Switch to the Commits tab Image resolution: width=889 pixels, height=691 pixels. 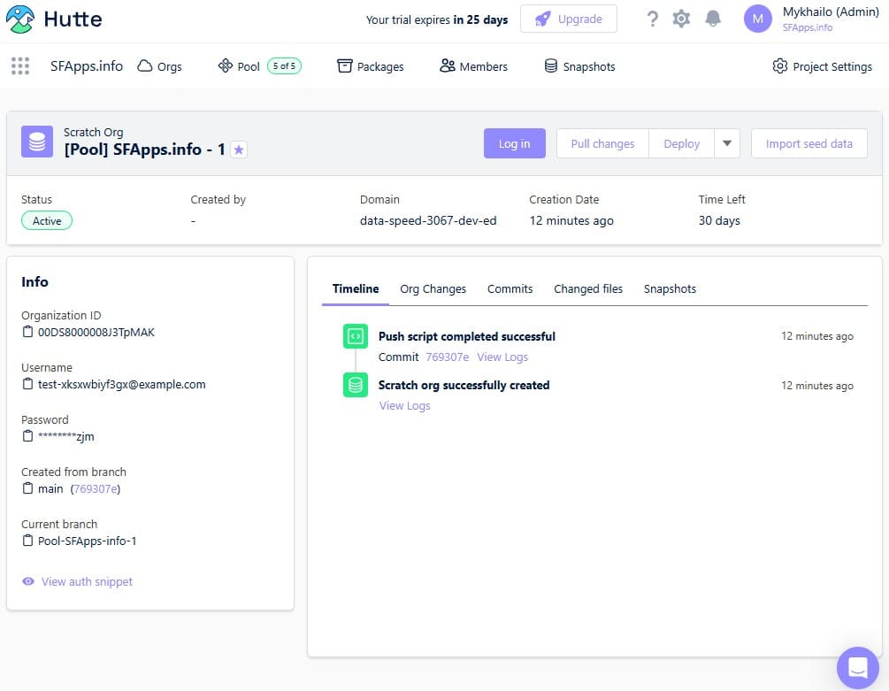tap(510, 288)
